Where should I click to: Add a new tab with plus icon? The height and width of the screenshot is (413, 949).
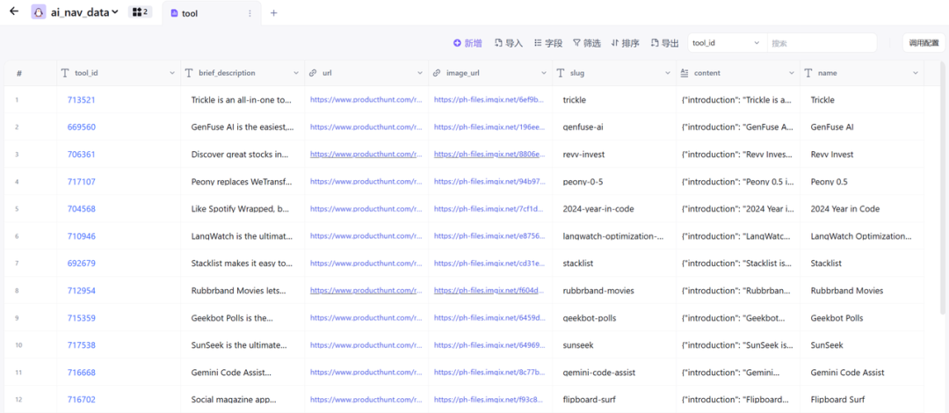[273, 12]
